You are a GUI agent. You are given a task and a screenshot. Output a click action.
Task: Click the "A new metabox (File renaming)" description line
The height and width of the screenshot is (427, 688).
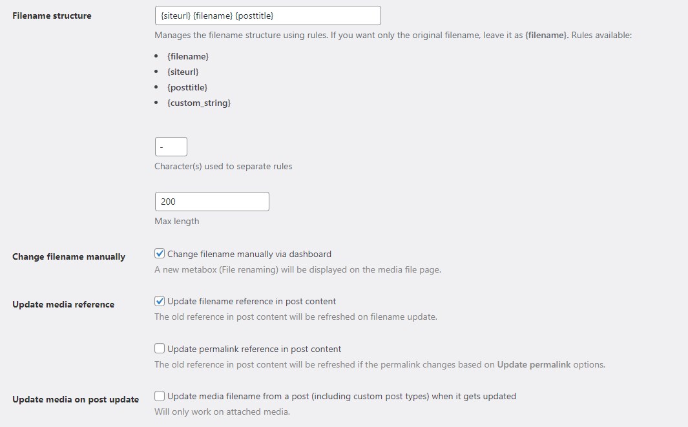point(298,269)
